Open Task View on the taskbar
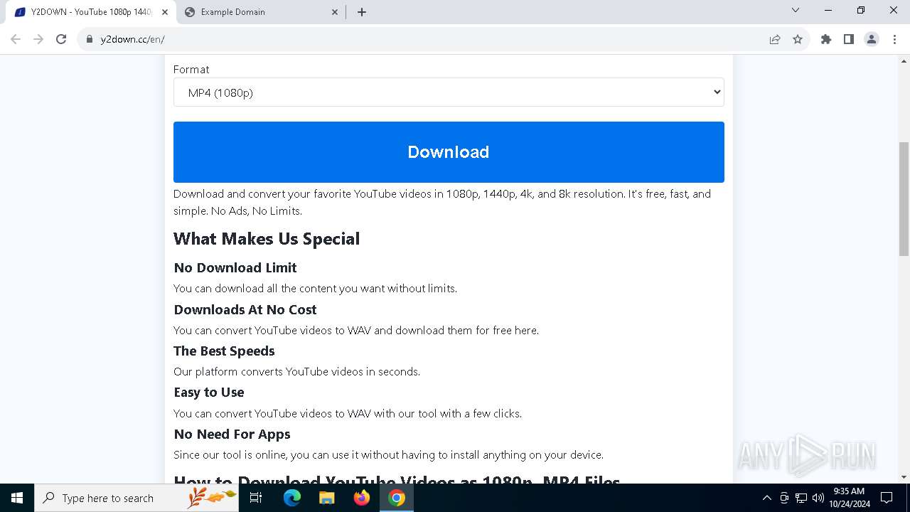Viewport: 910px width, 512px height. (256, 498)
